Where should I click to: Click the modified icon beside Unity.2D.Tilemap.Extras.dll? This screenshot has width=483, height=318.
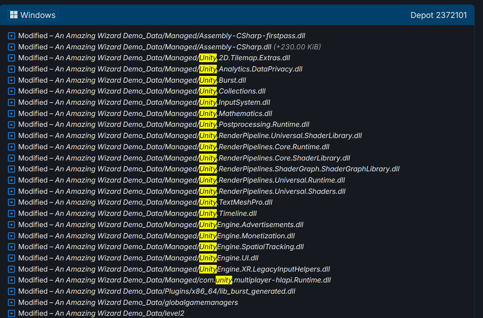coord(11,58)
